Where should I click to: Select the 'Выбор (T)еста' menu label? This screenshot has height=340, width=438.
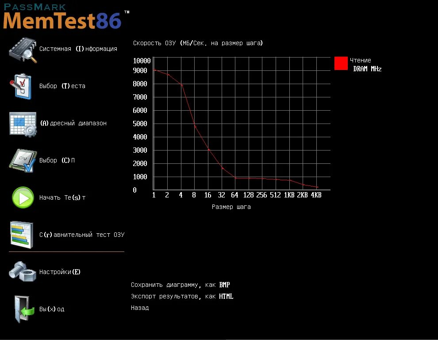(62, 86)
